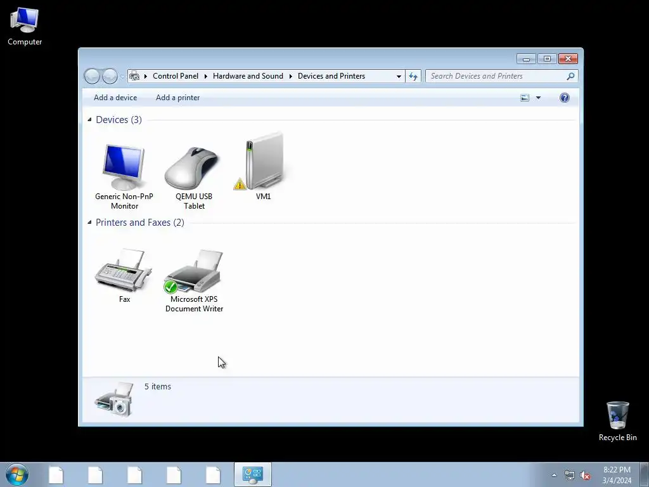The height and width of the screenshot is (487, 649).
Task: Click Add a device
Action: pos(115,98)
